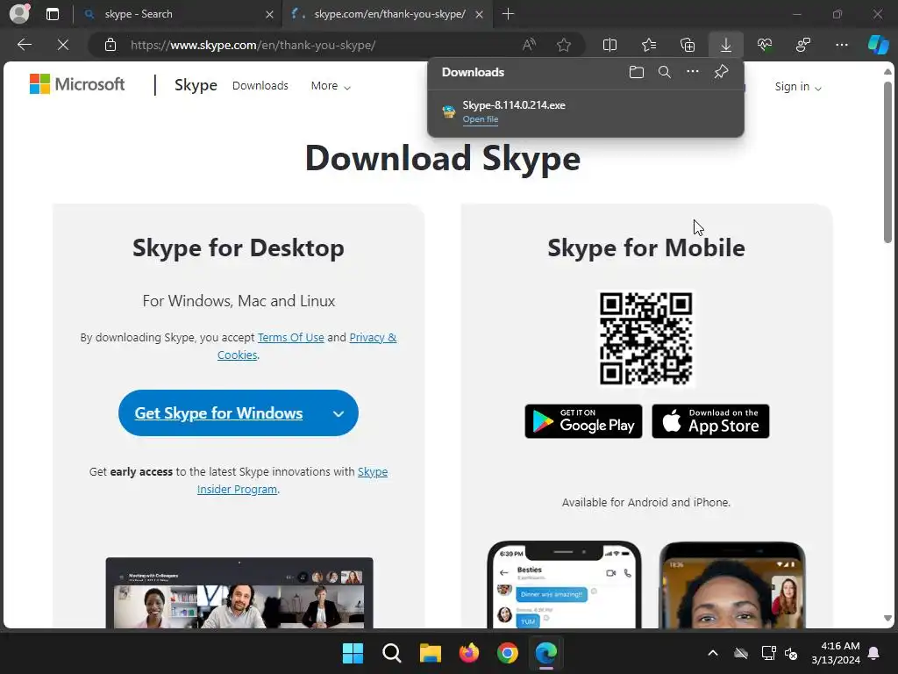This screenshot has width=898, height=674.
Task: Select the skype.com/en/thank-you-skype tab
Action: 388,14
